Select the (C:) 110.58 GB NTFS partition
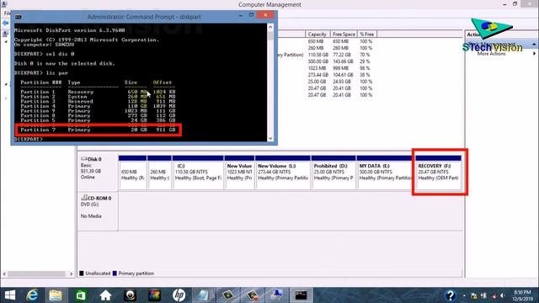The width and height of the screenshot is (539, 303). 198,172
